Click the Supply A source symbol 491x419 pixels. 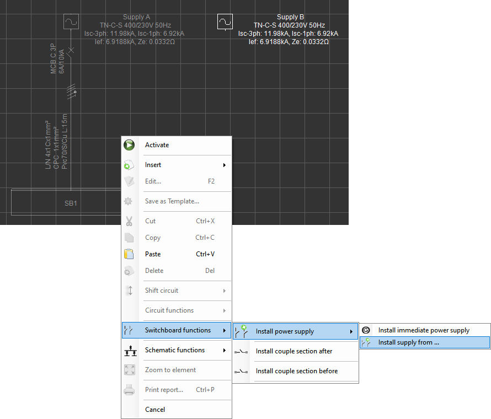[71, 22]
